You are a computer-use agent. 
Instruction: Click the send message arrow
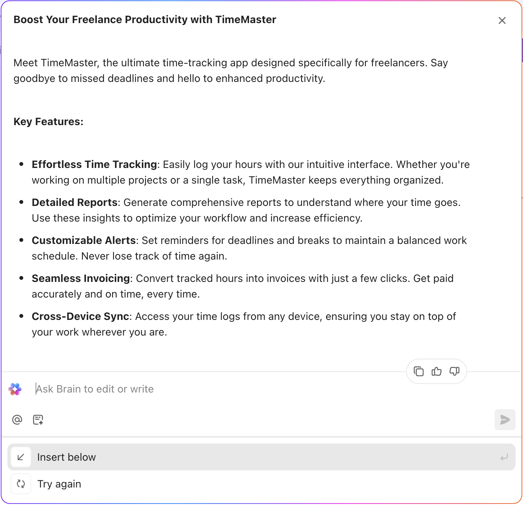[505, 420]
